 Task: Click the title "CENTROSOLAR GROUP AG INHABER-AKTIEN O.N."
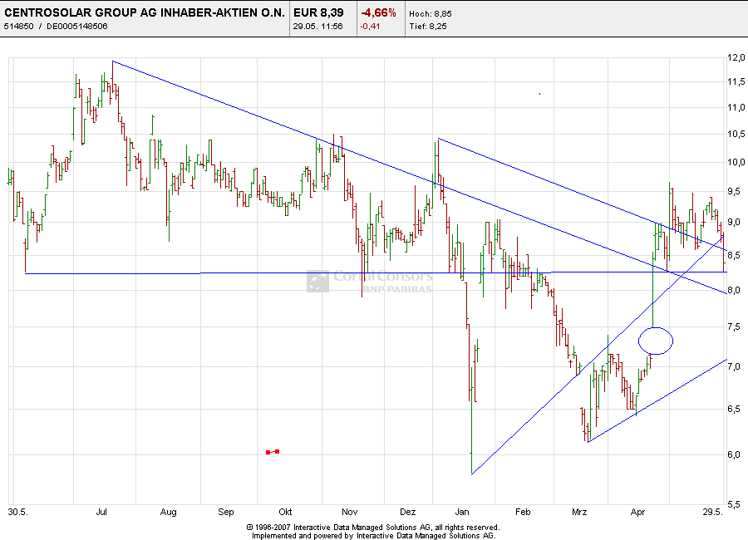[145, 13]
